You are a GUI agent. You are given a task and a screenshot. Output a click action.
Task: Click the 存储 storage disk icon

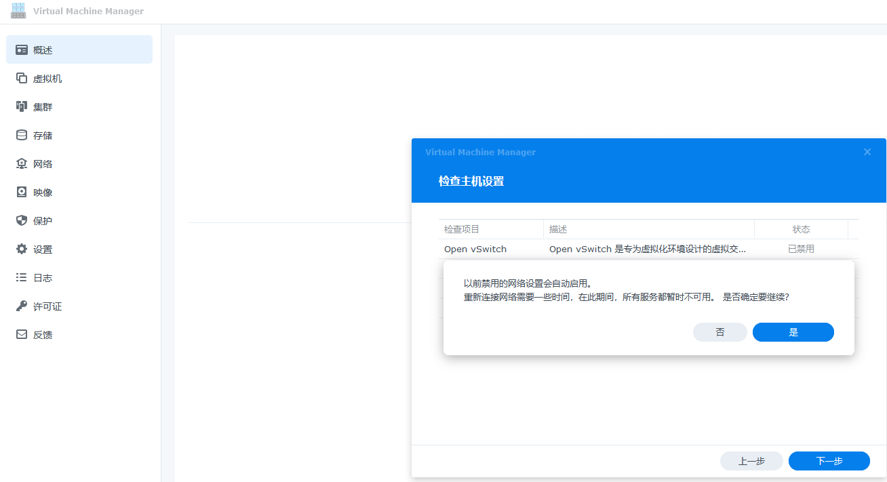(22, 136)
